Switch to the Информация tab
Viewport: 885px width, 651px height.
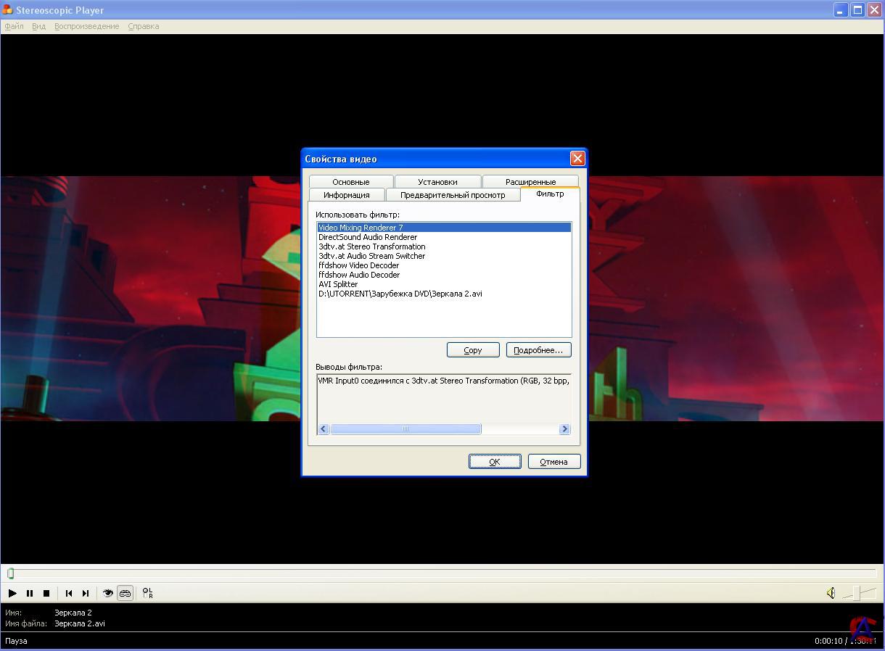point(346,195)
